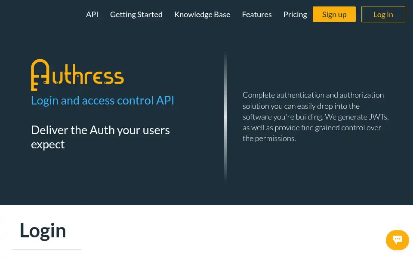Open the Knowledge Base link
The height and width of the screenshot is (258, 413).
202,15
